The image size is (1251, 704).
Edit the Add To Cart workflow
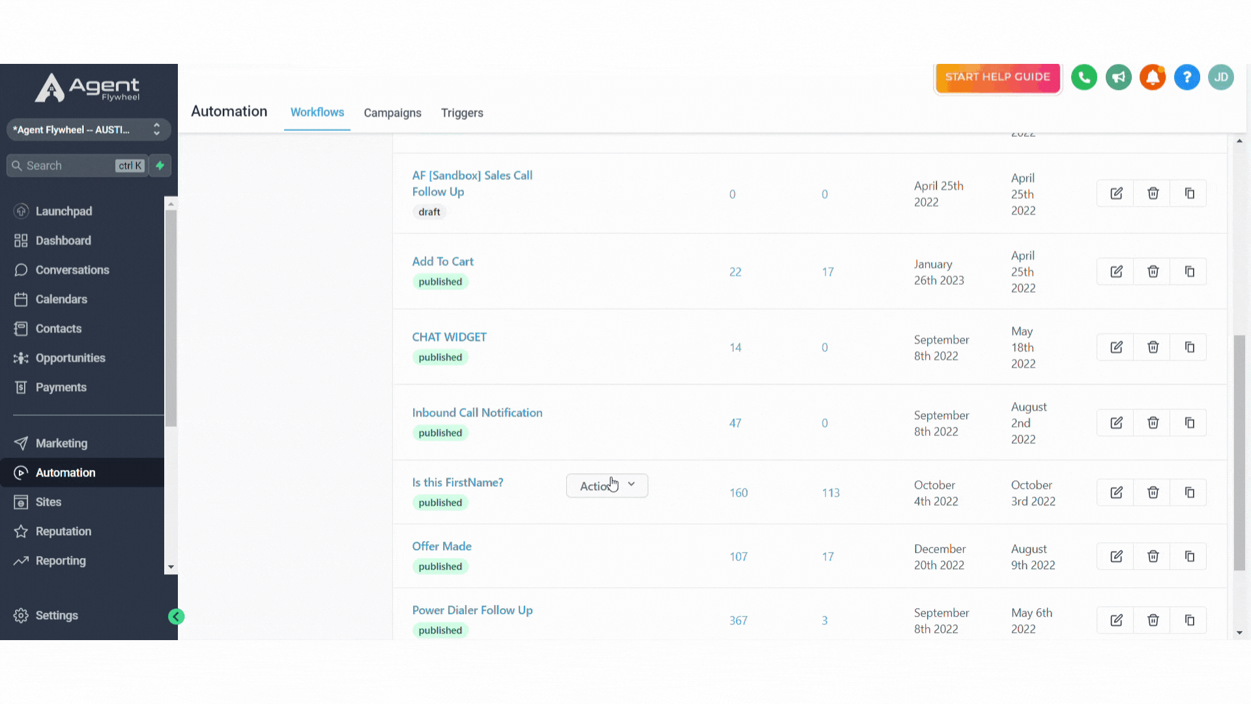pyautogui.click(x=1116, y=271)
